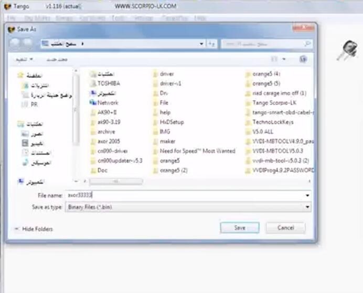
Task: Select the cn900-driver folder
Action: point(109,151)
